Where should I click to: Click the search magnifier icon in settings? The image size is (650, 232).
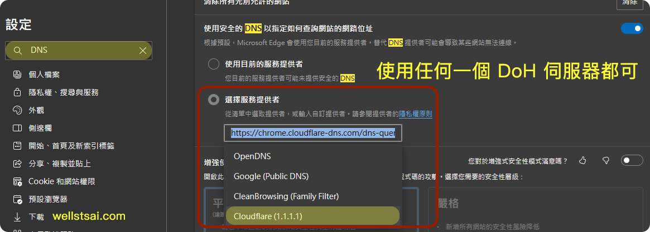pos(17,51)
